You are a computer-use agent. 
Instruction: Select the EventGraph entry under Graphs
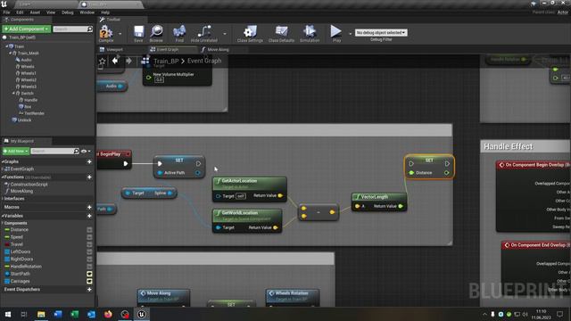tap(21, 169)
